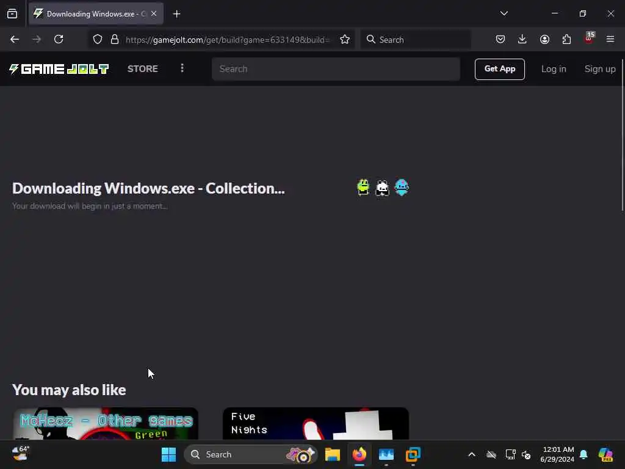Open VMware app in taskbar

click(x=413, y=454)
